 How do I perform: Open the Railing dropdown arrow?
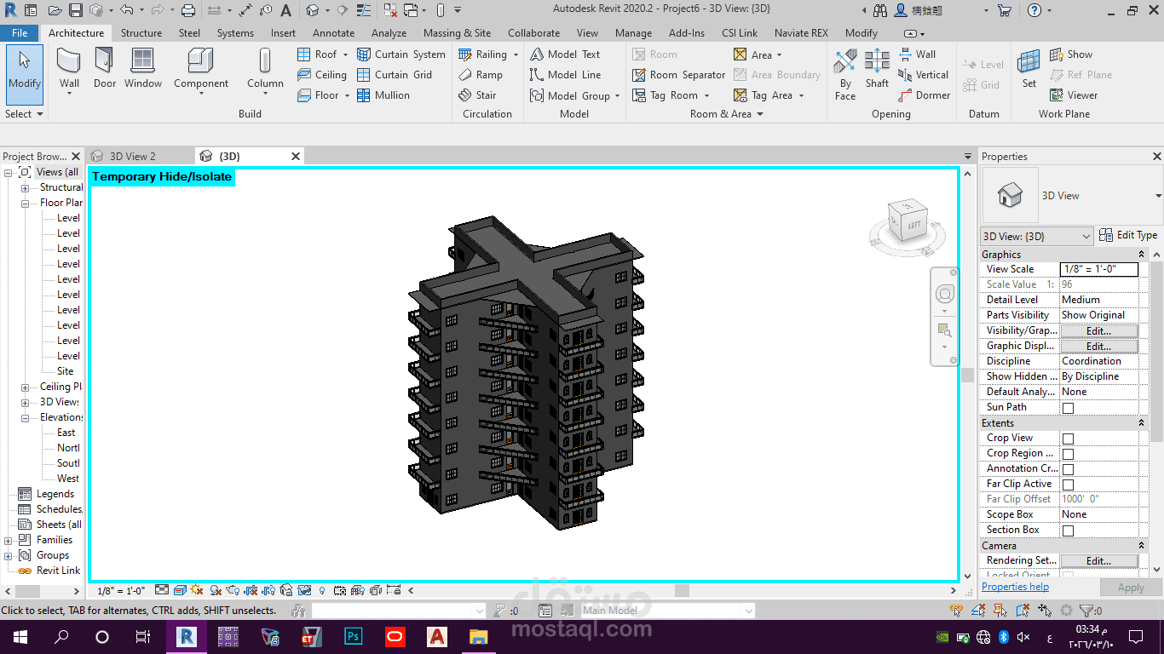click(x=516, y=54)
